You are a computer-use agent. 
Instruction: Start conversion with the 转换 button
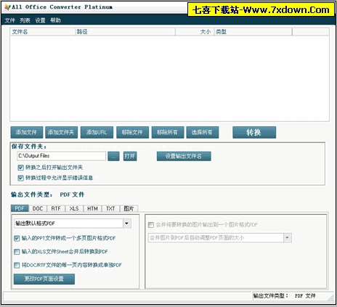tap(254, 132)
